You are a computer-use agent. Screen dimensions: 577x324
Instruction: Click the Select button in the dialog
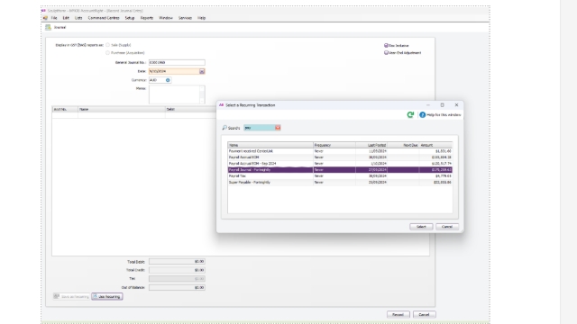[421, 227]
